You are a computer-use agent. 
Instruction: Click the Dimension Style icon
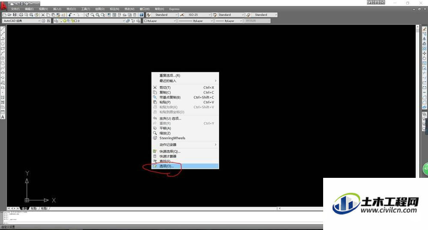pyautogui.click(x=182, y=15)
